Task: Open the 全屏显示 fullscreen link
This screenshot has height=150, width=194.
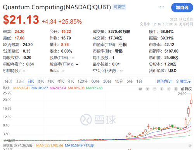Action: 184,81
